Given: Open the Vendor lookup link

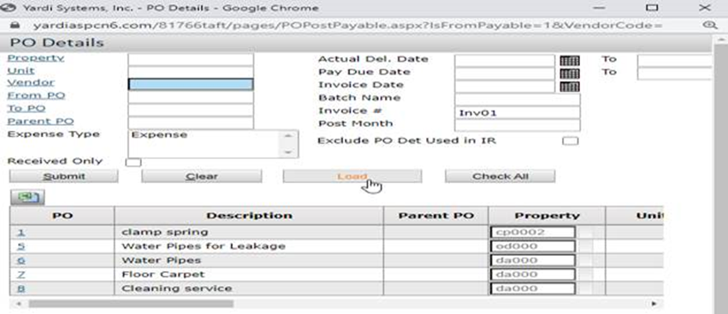Looking at the screenshot, I should coord(31,83).
